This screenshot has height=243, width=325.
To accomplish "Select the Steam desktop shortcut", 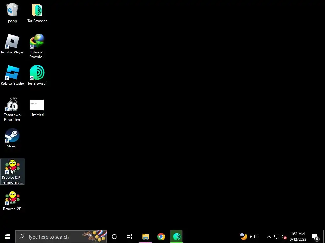I will point(12,138).
